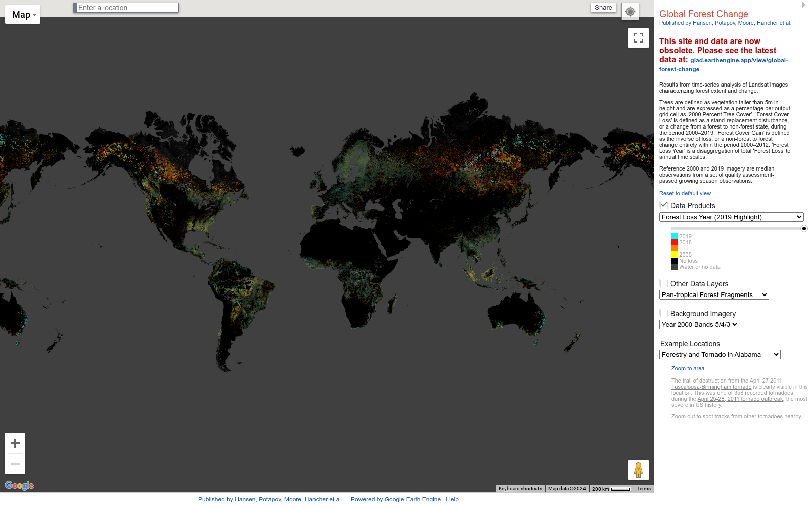Click the Google logo on the map
This screenshot has width=809, height=506.
click(x=19, y=485)
